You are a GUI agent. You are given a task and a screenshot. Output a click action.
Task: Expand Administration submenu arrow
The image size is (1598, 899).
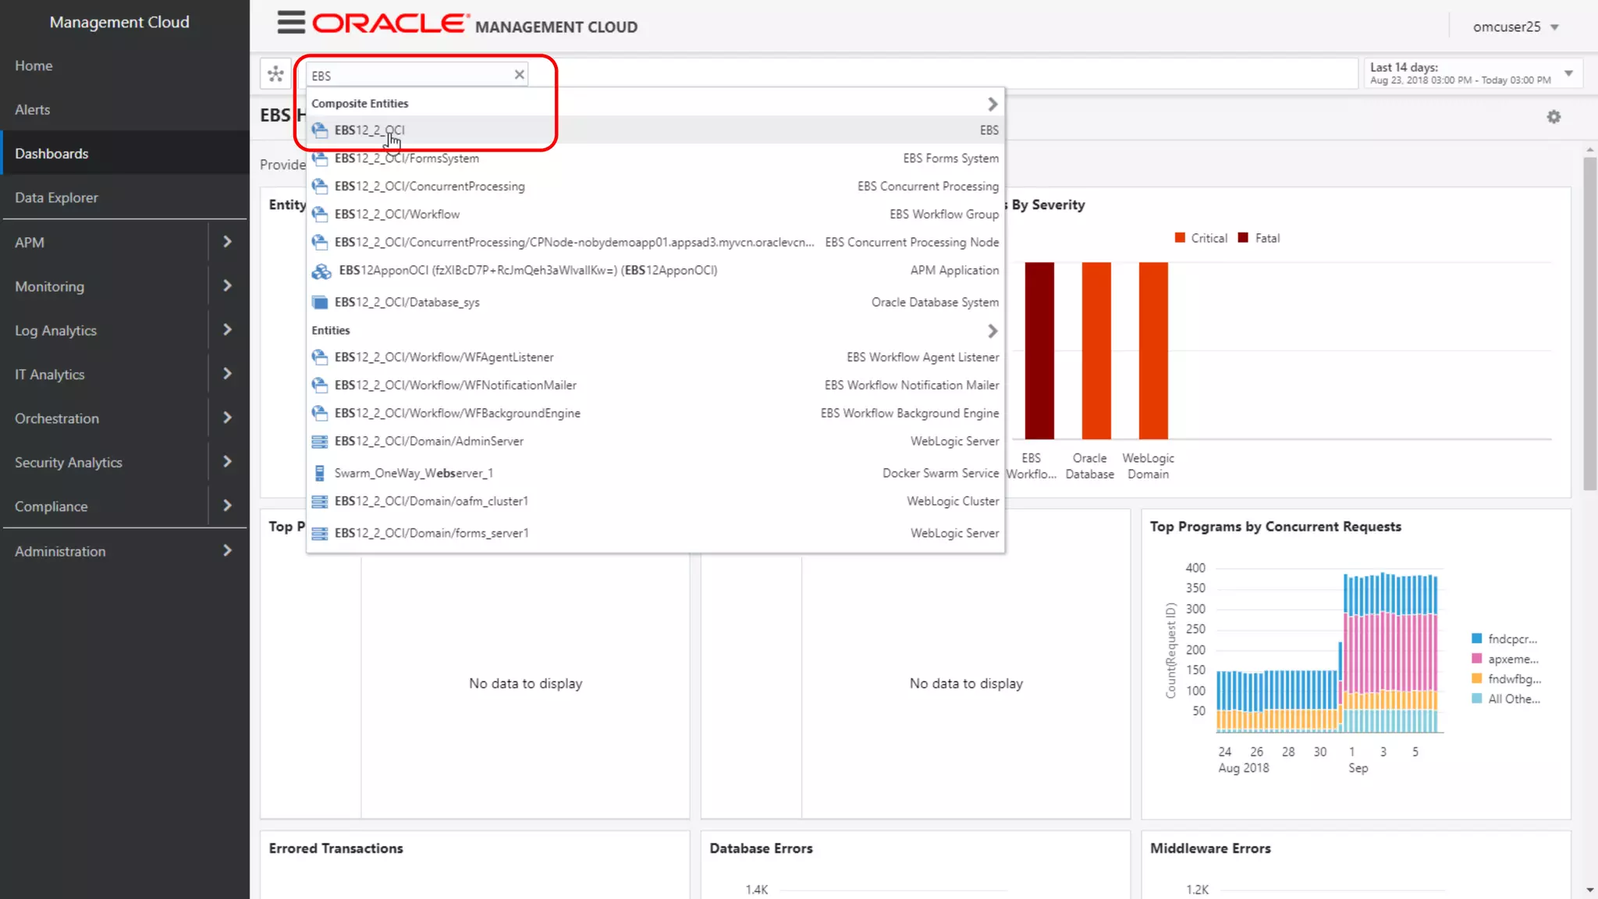pyautogui.click(x=227, y=550)
